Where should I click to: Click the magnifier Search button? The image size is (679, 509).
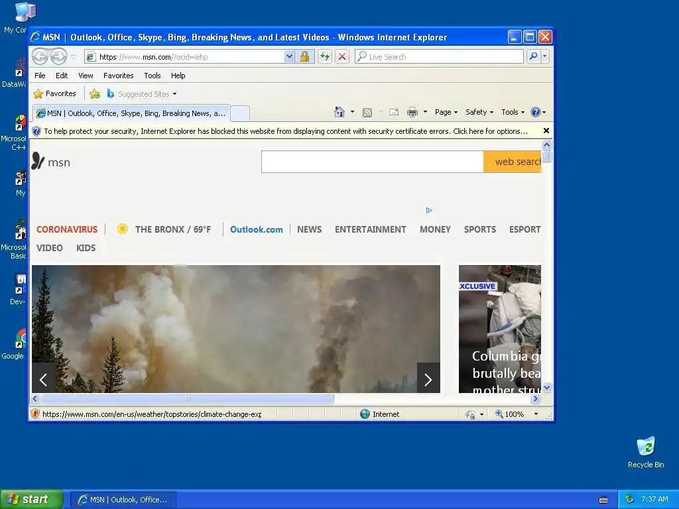coord(534,56)
